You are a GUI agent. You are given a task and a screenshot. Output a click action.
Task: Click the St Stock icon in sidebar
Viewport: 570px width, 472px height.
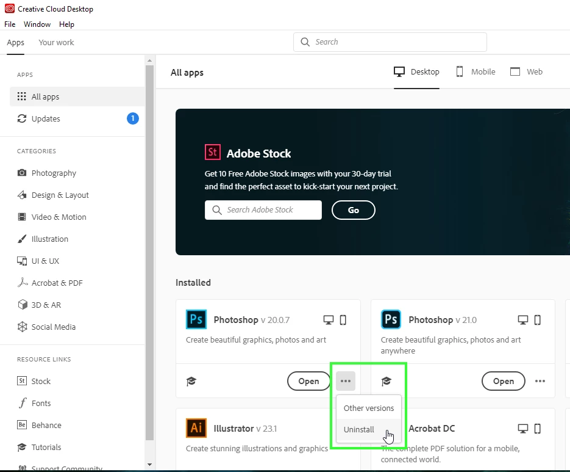[x=22, y=381]
